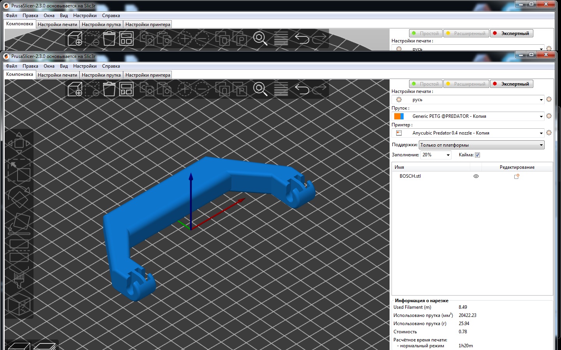The height and width of the screenshot is (350, 561).
Task: Open the Справка menu in front window
Action: pos(111,66)
